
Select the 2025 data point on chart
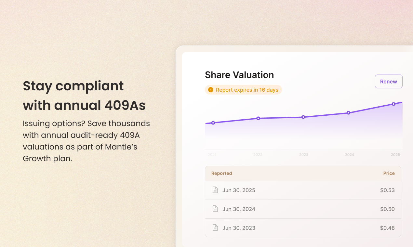point(393,104)
